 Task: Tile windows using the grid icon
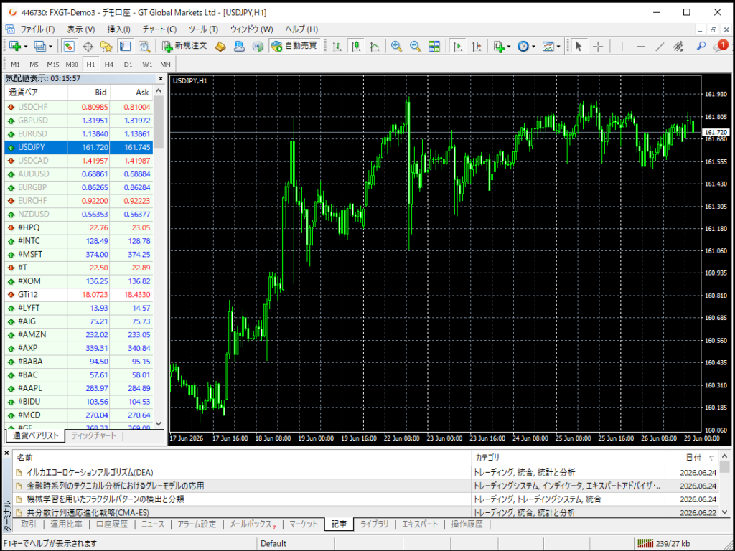tap(434, 46)
